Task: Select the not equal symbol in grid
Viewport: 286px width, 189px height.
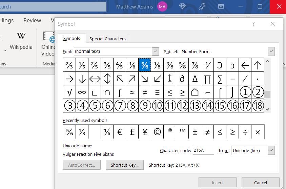Action: 145,92
